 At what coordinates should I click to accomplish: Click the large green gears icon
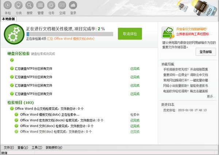[14, 34]
